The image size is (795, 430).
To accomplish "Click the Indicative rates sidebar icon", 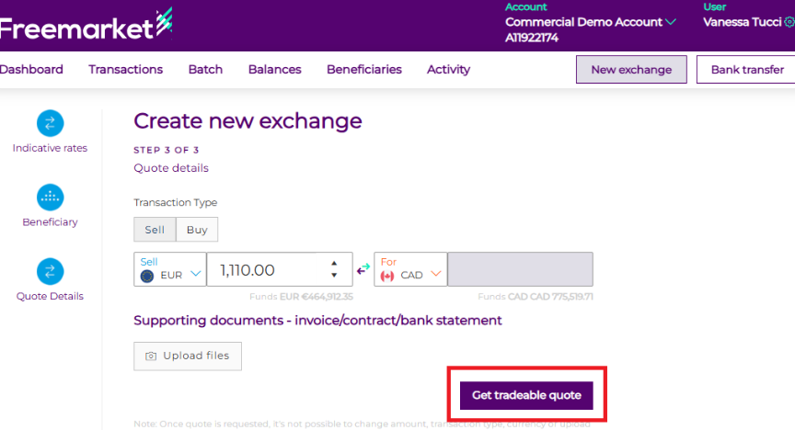I will (50, 123).
